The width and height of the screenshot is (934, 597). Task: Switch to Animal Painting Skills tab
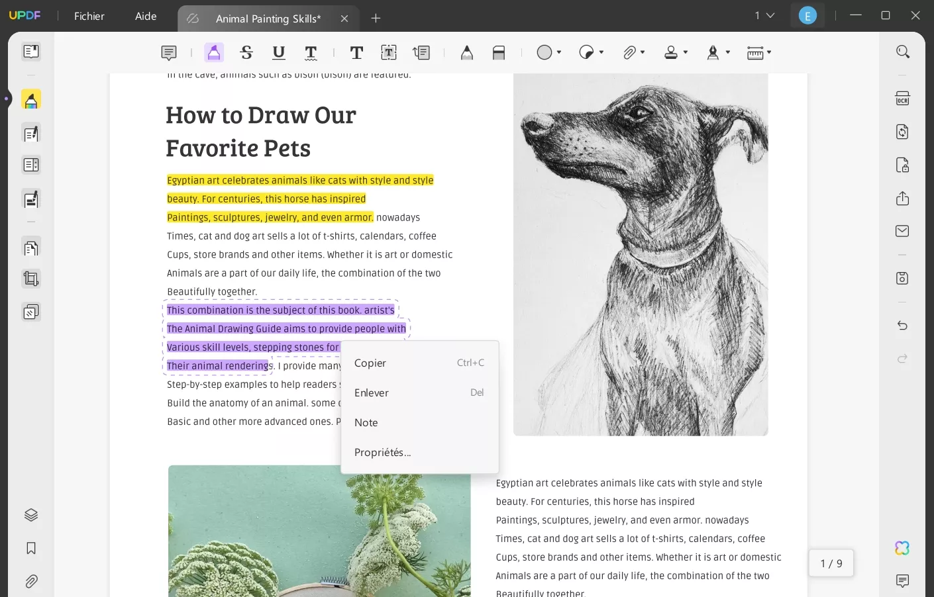(268, 19)
